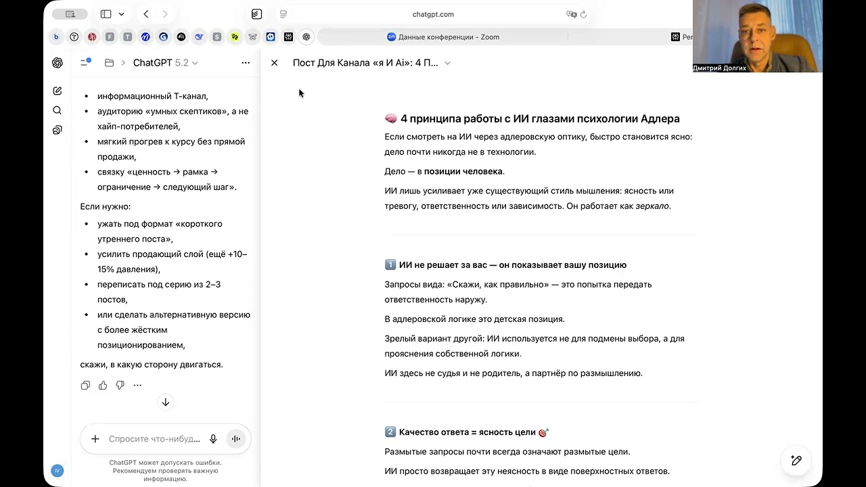866x487 pixels.
Task: Click the canvas title Пост Для Канала
Action: click(365, 63)
